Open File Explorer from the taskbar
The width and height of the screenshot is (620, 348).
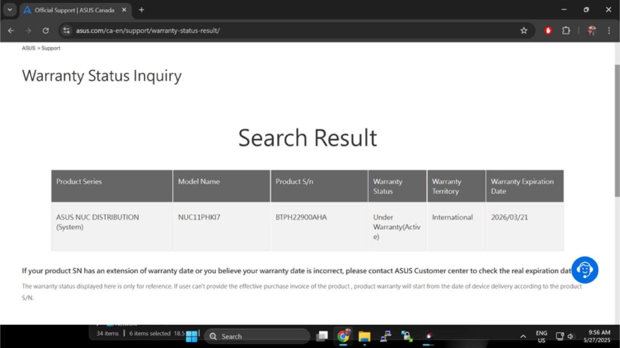point(364,336)
